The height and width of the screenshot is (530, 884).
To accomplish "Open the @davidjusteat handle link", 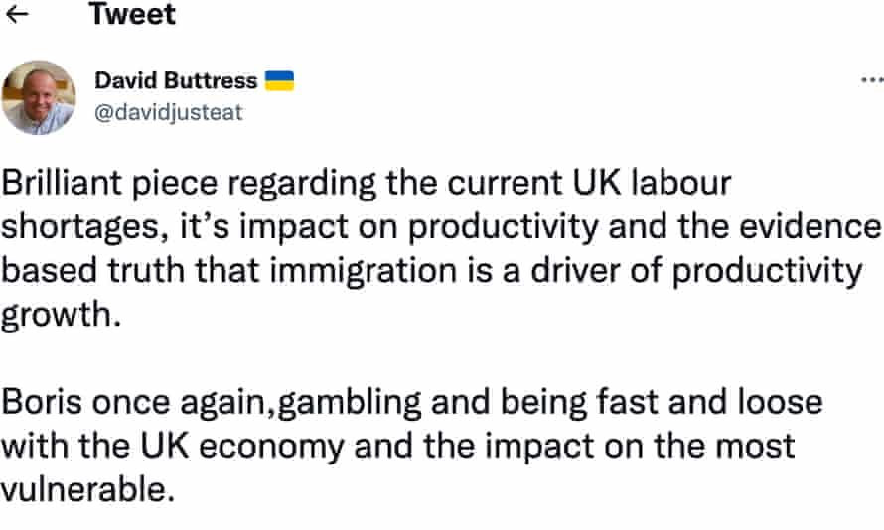I will coord(168,112).
